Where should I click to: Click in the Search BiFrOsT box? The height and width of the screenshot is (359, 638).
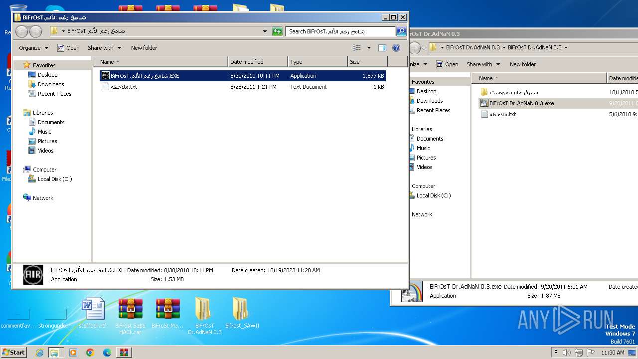pyautogui.click(x=341, y=31)
